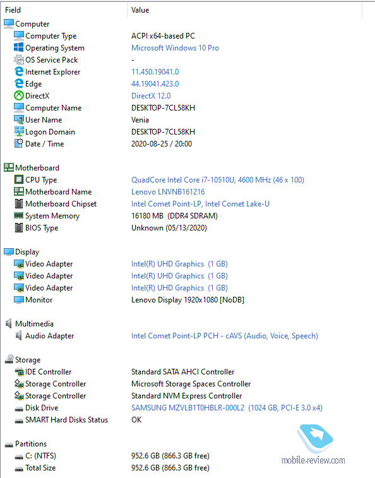Click the DirectX Xbox-style icon
This screenshot has height=478, width=375.
pyautogui.click(x=18, y=96)
